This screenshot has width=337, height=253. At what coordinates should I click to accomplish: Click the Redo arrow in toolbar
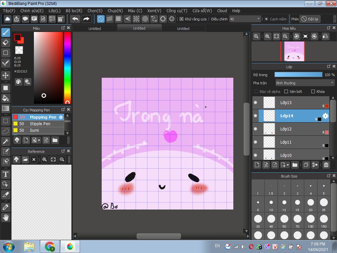pyautogui.click(x=86, y=19)
